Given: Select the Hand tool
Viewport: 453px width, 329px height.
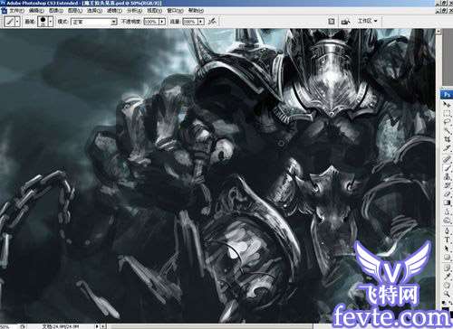Looking at the screenshot, I should pos(447,286).
